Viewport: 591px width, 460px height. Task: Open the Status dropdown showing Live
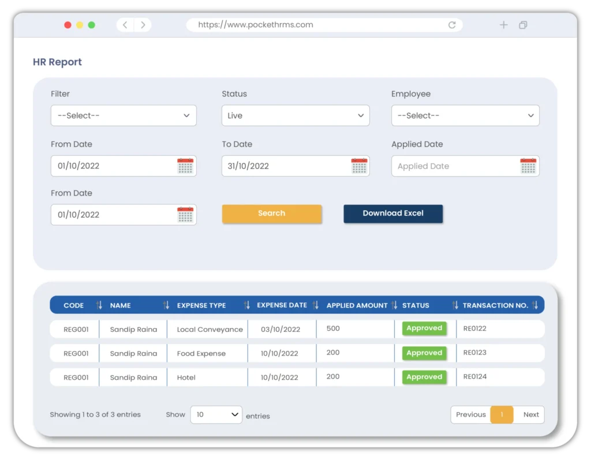(x=295, y=115)
